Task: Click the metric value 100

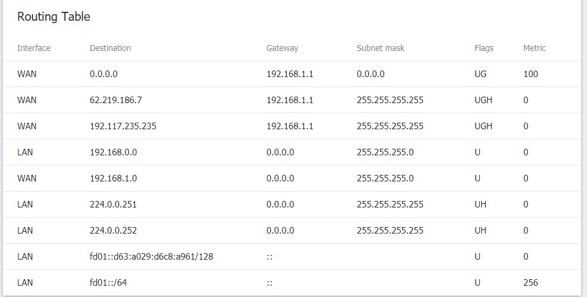Action: (531, 74)
